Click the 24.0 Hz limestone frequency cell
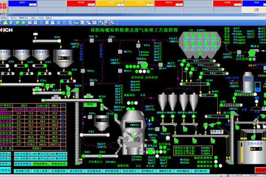This screenshot has height=177, width=266. (x=55, y=113)
